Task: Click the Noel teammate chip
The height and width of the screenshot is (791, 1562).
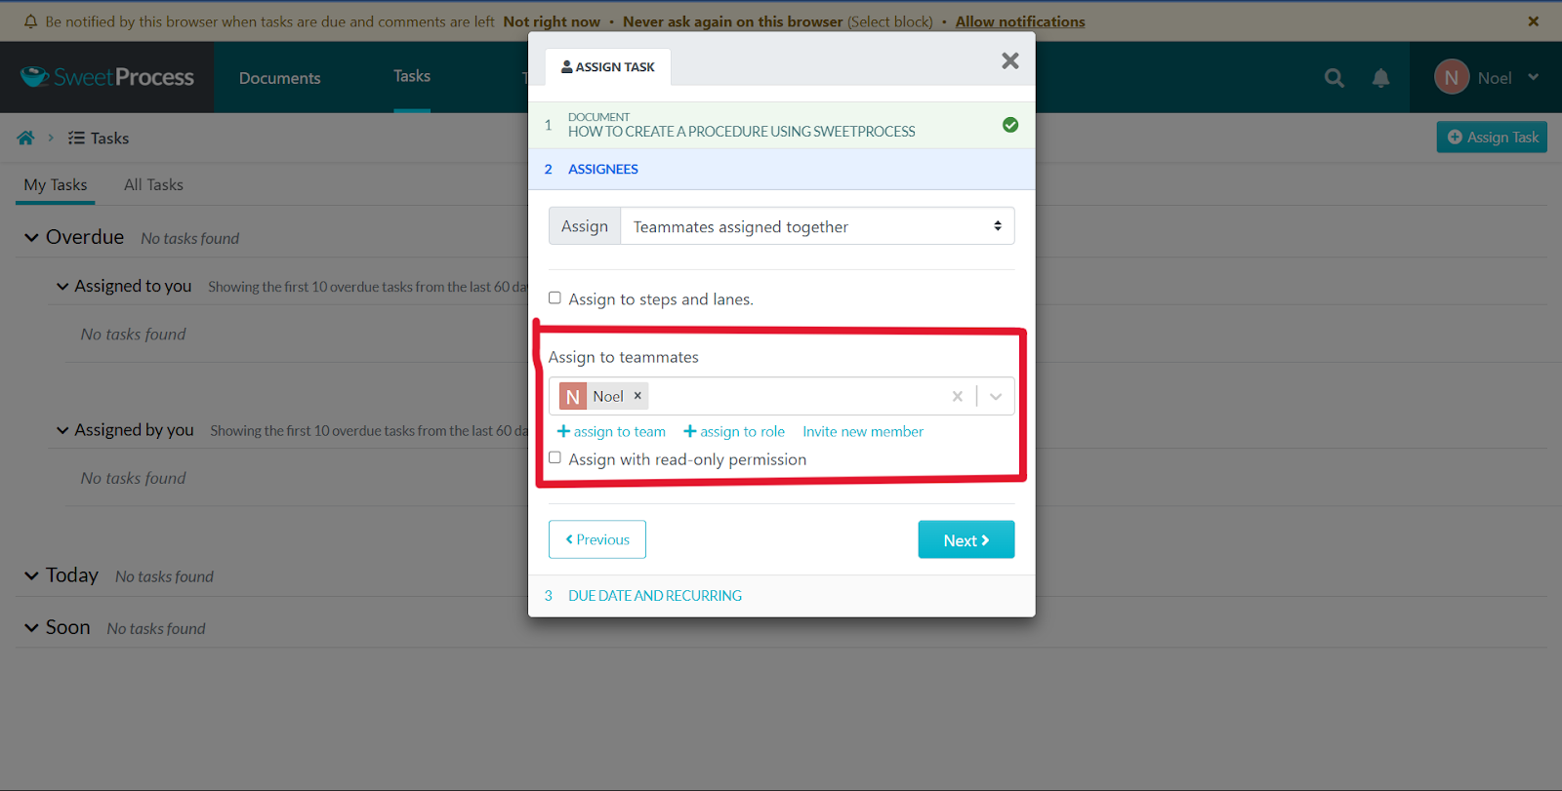Action: click(602, 396)
